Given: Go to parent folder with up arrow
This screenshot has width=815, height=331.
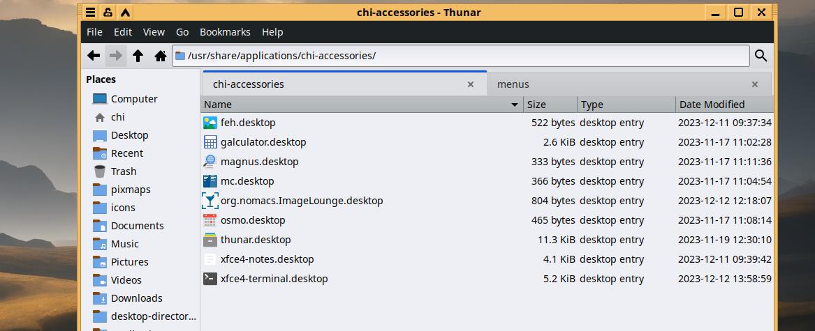Looking at the screenshot, I should [x=138, y=56].
